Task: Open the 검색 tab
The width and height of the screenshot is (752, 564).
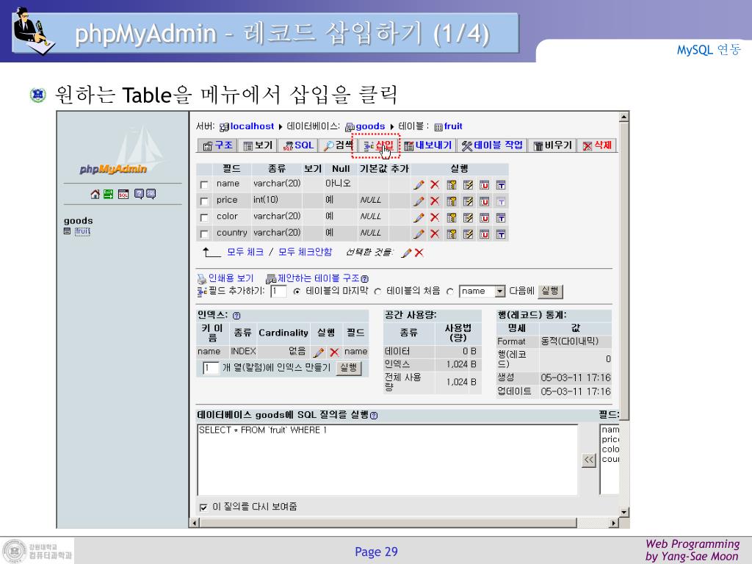Action: (x=338, y=145)
